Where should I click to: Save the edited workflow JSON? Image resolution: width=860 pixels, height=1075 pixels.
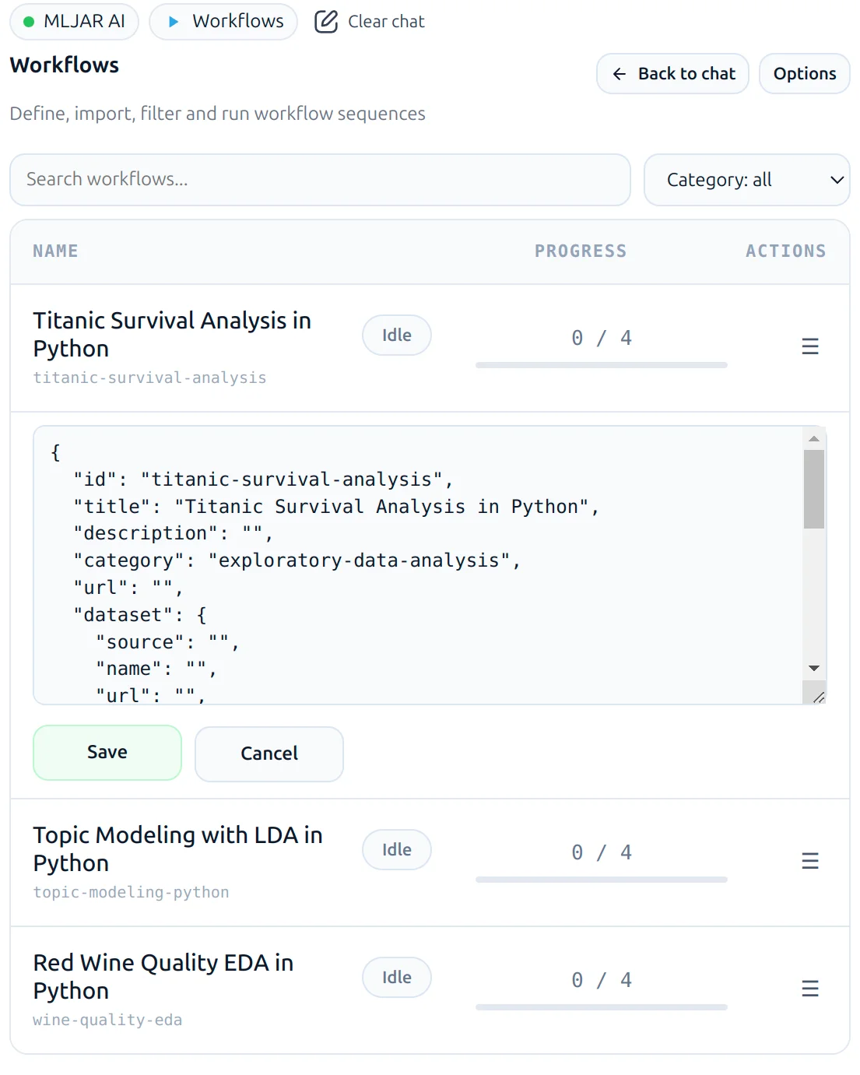(107, 752)
